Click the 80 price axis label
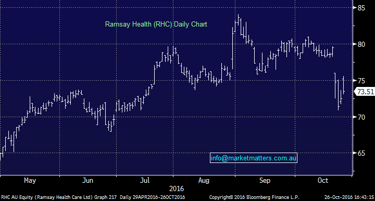The width and height of the screenshot is (375, 201). pyautogui.click(x=361, y=44)
